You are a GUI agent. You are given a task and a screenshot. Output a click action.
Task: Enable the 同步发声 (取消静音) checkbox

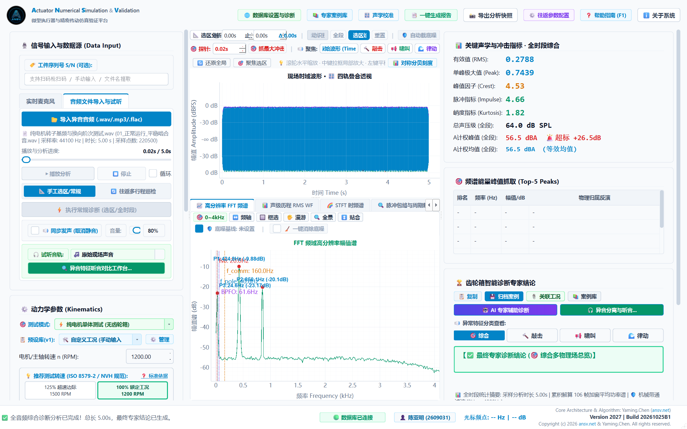pyautogui.click(x=35, y=230)
